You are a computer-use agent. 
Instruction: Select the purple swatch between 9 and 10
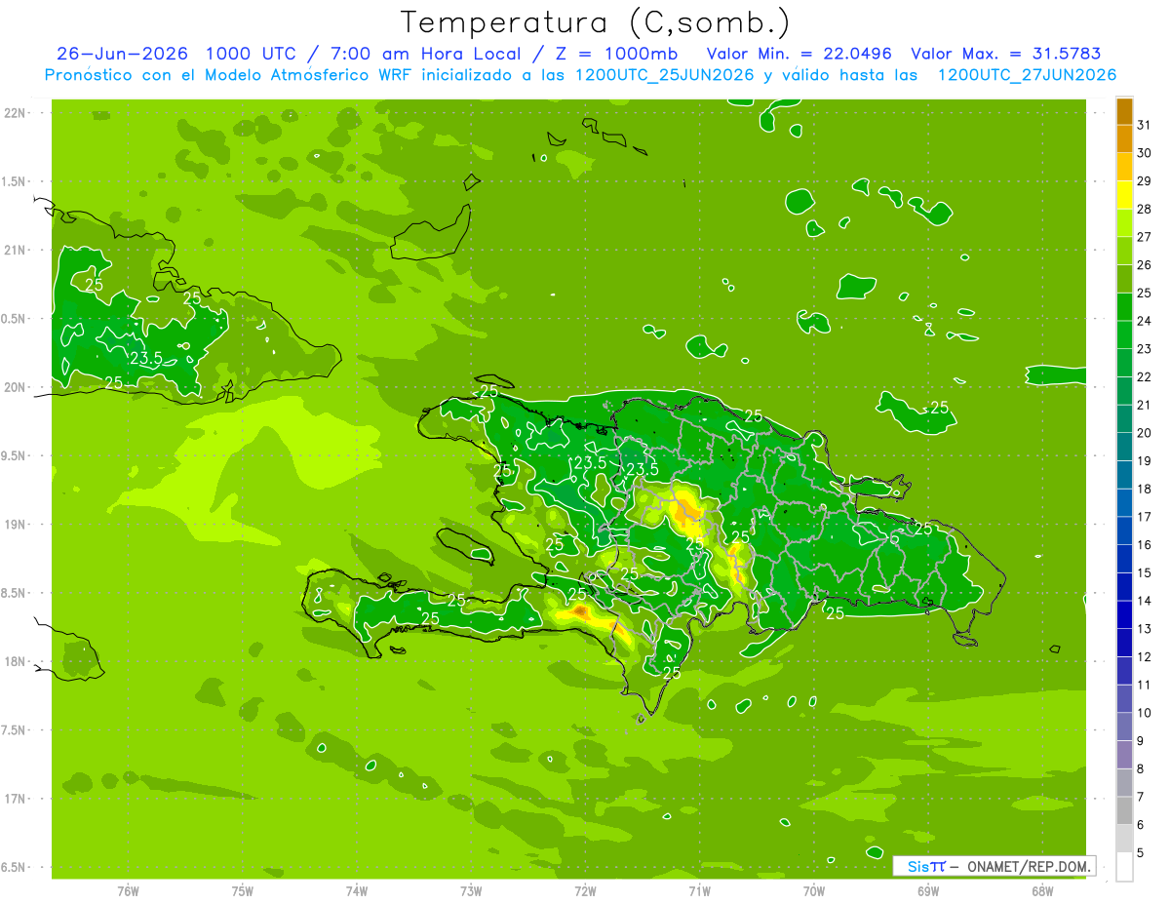click(1124, 727)
